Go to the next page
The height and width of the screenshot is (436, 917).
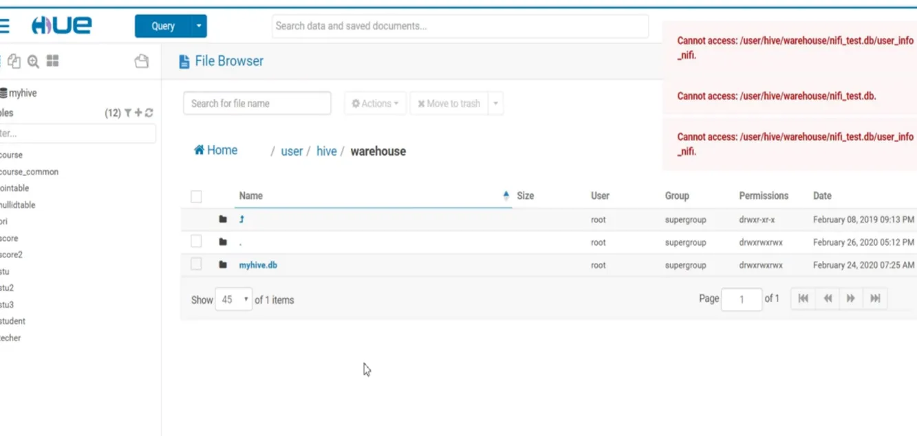851,298
